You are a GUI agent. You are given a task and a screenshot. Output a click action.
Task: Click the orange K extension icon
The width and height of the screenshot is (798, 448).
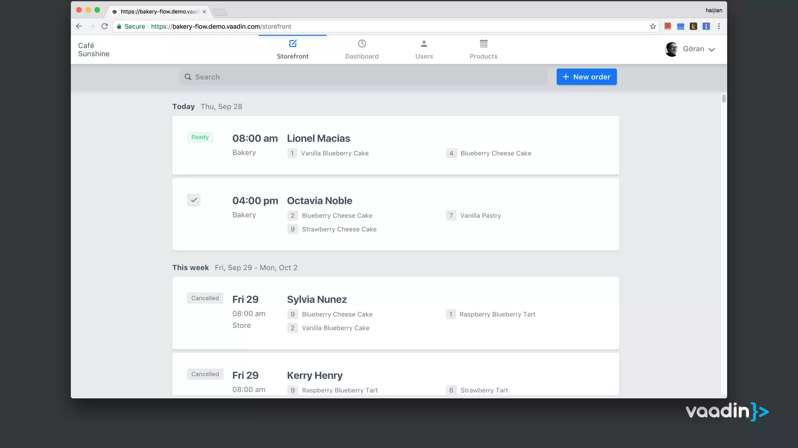click(x=693, y=26)
